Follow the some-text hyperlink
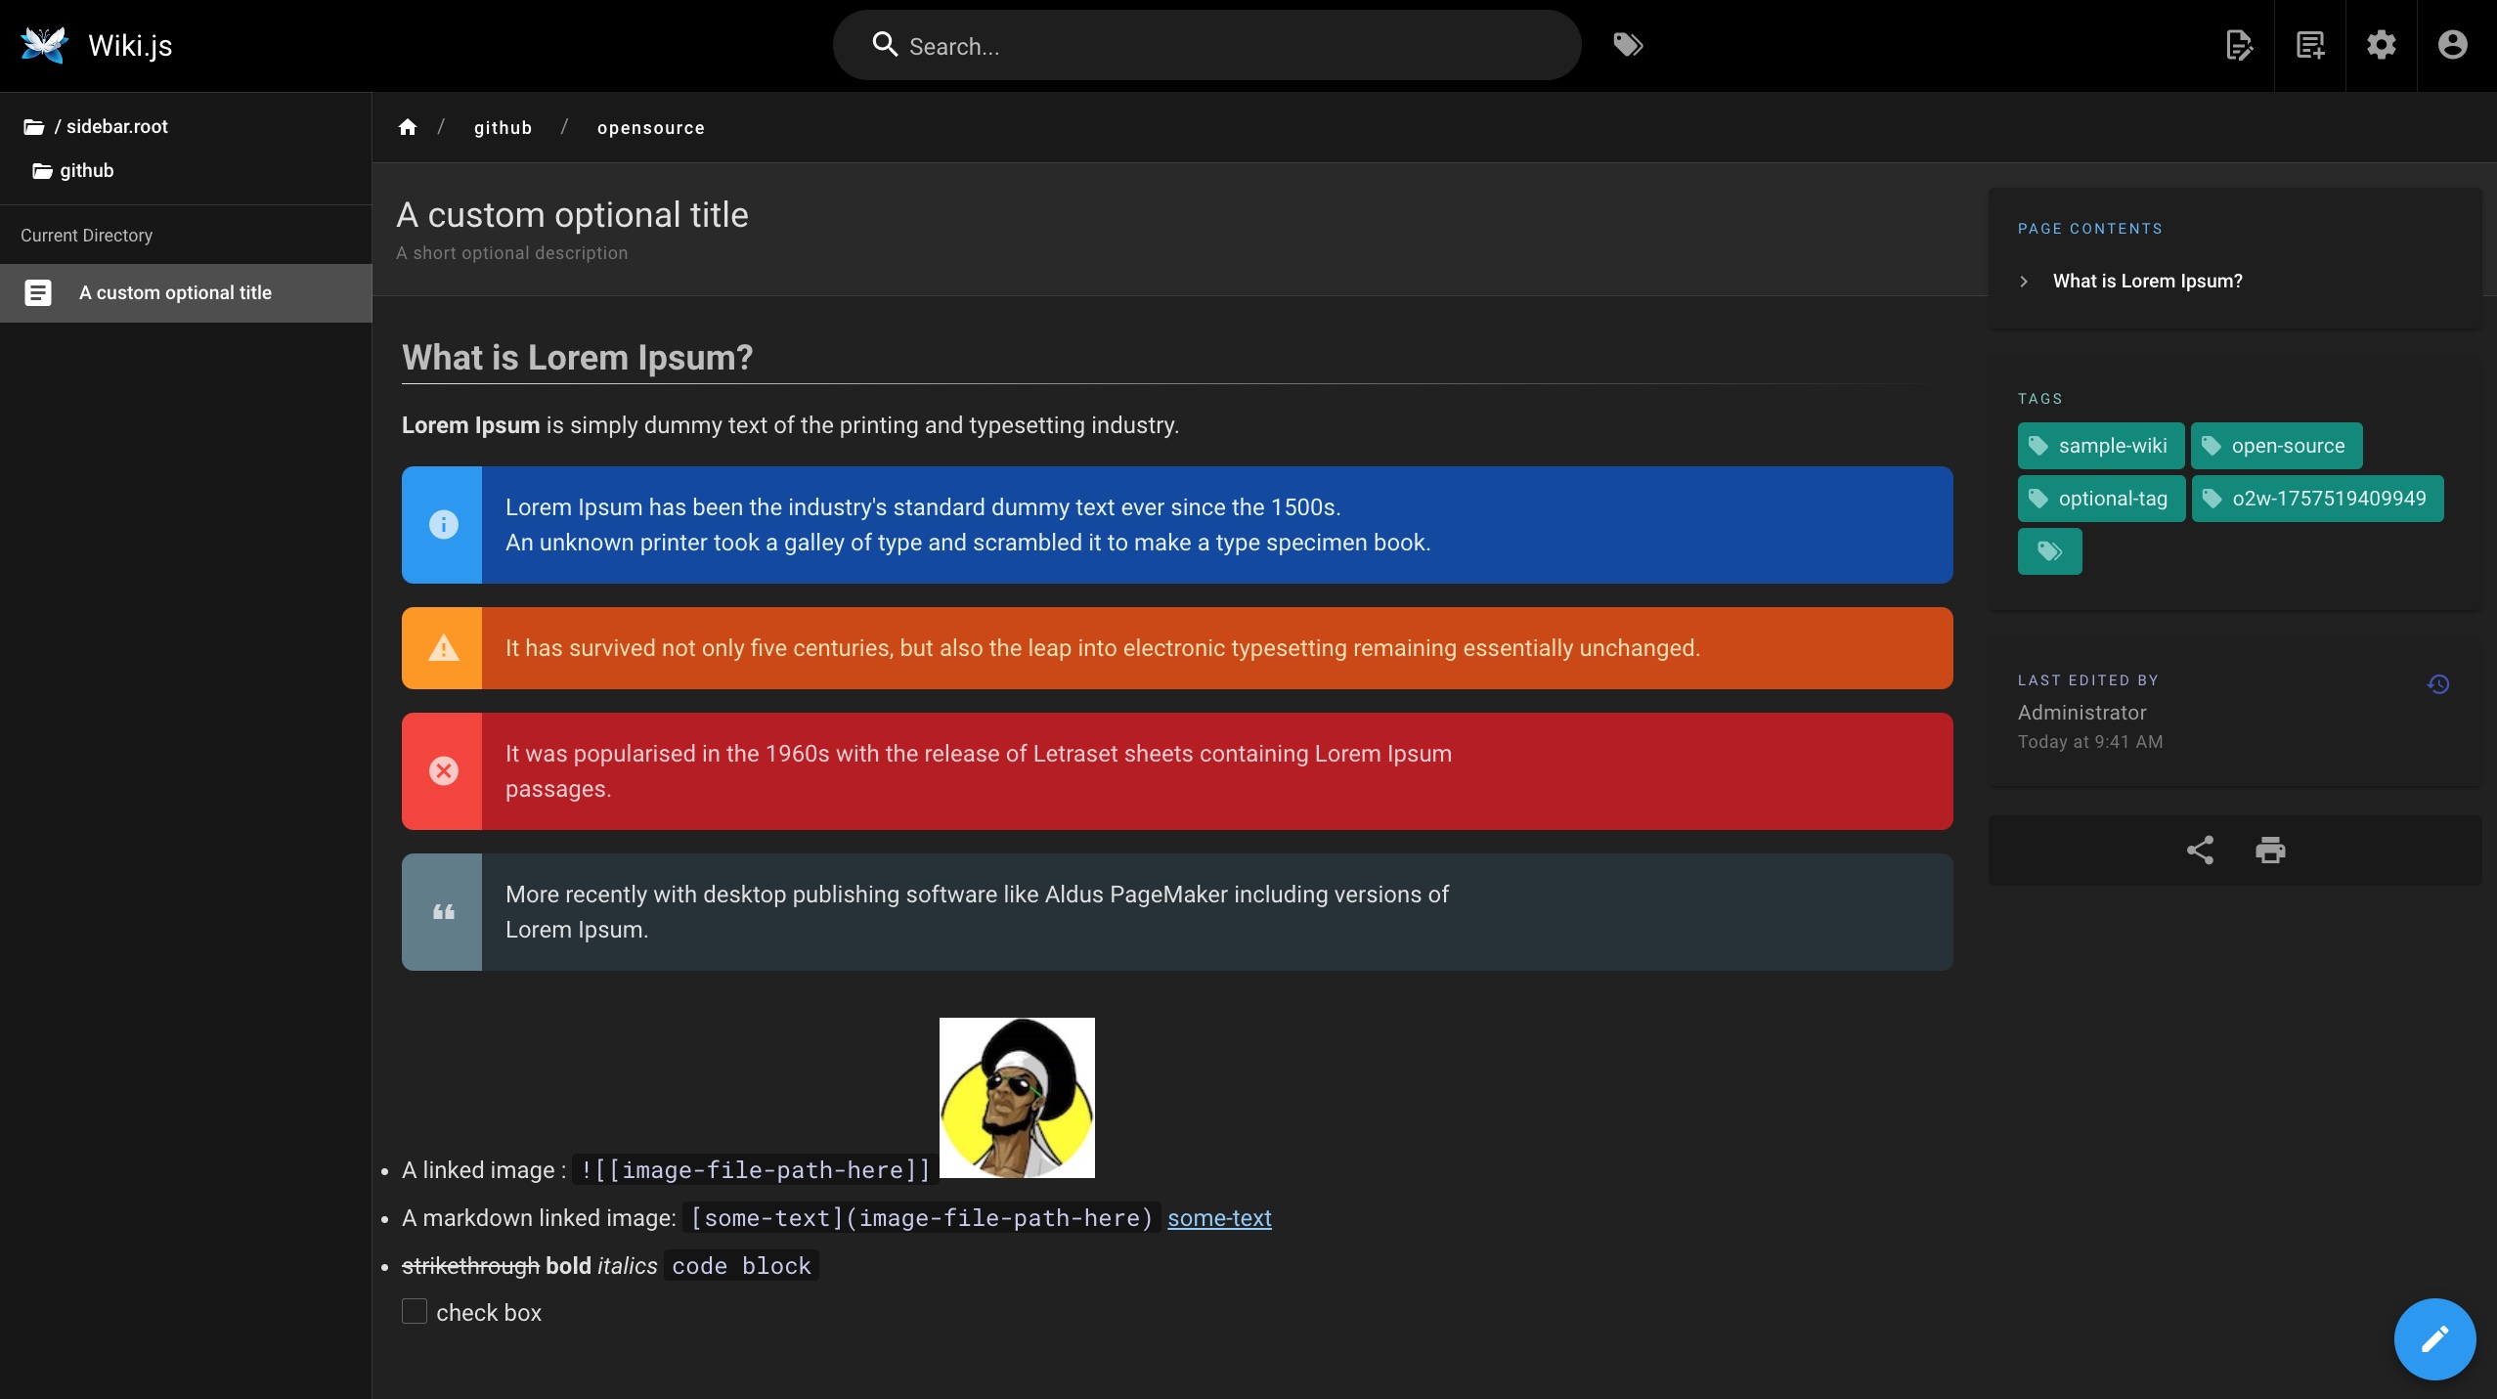Screen dimensions: 2497x1399 pyautogui.click(x=1219, y=1218)
